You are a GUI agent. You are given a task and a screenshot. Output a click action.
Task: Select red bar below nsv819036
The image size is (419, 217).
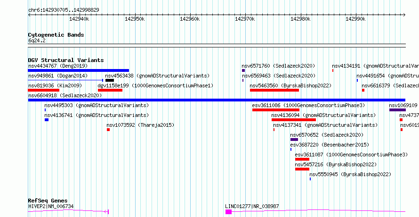(x=44, y=90)
